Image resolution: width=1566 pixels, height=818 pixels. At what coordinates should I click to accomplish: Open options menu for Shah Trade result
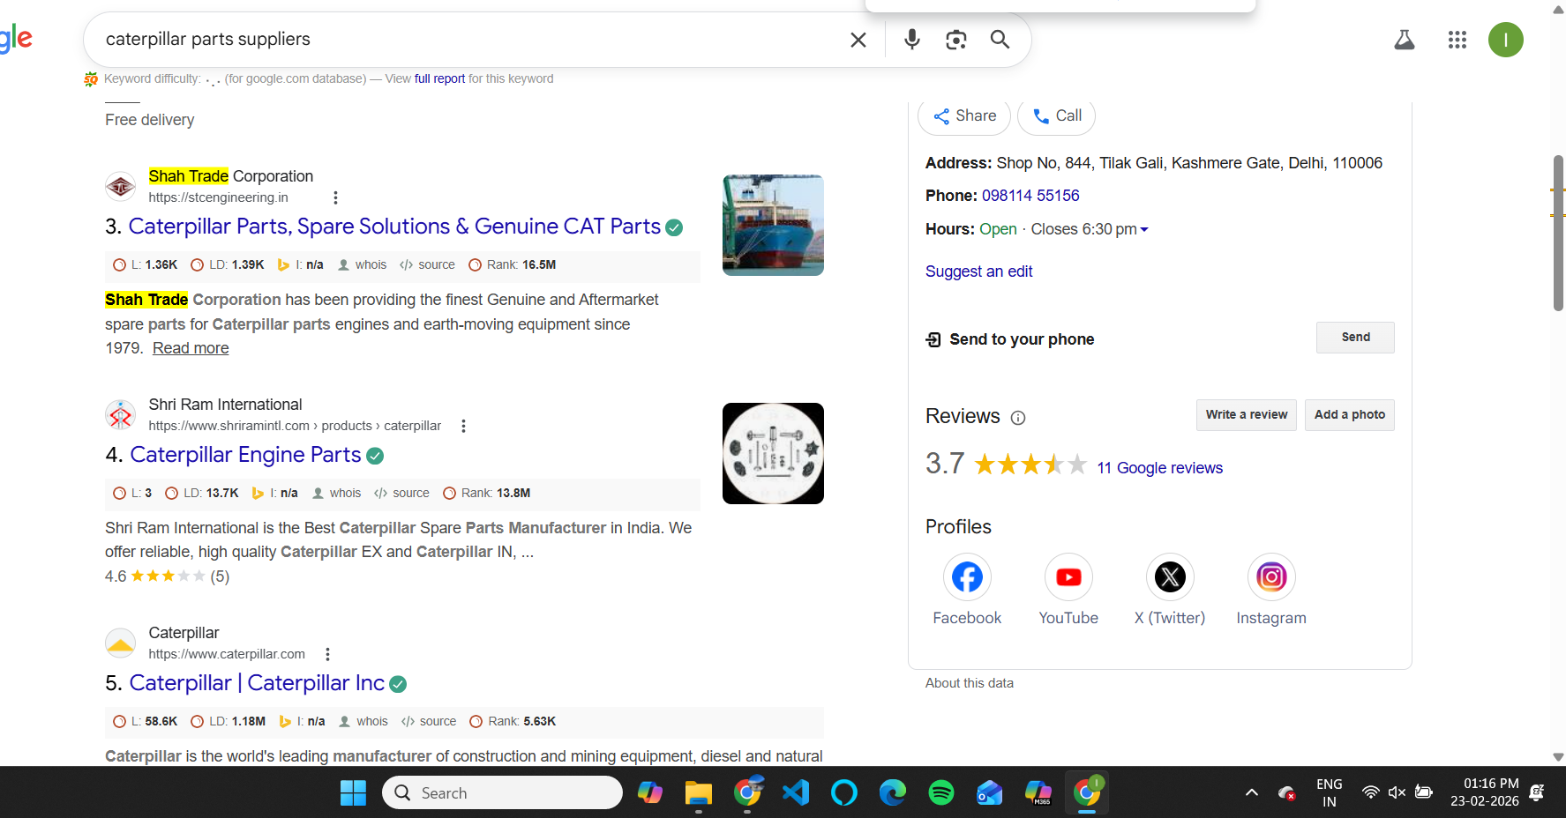point(335,197)
